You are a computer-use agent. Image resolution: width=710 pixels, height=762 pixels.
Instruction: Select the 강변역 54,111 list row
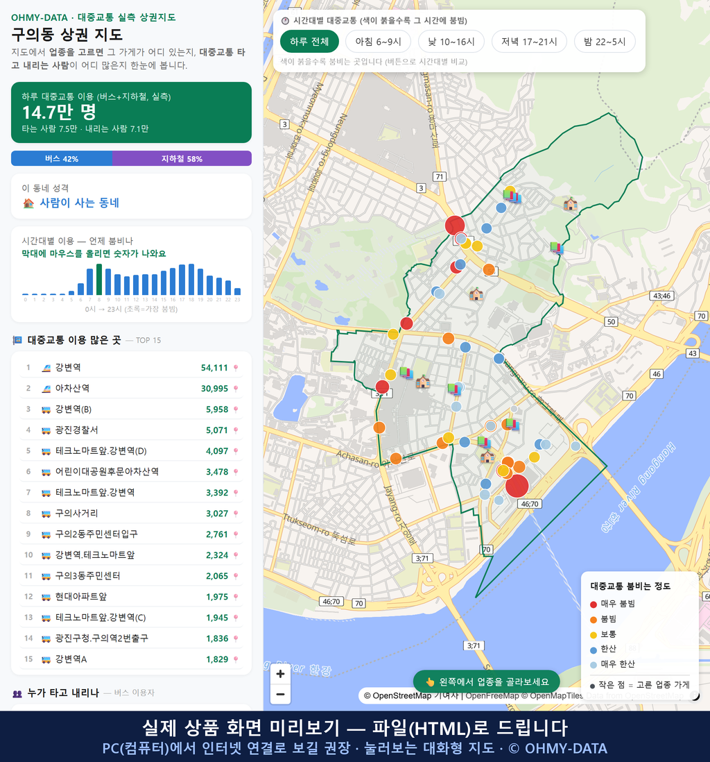(131, 368)
